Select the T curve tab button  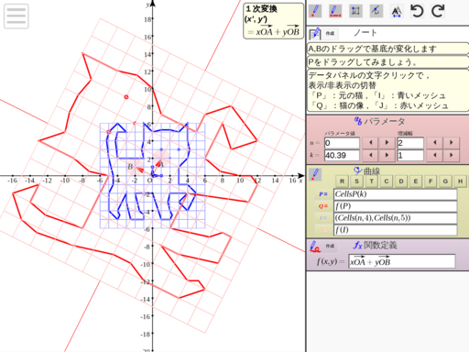[372, 181]
